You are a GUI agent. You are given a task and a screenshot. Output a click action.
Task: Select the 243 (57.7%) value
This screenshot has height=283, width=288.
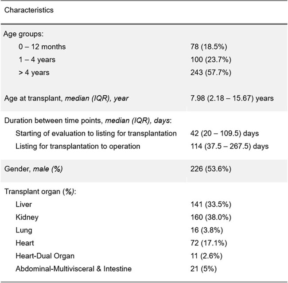[x=210, y=73]
